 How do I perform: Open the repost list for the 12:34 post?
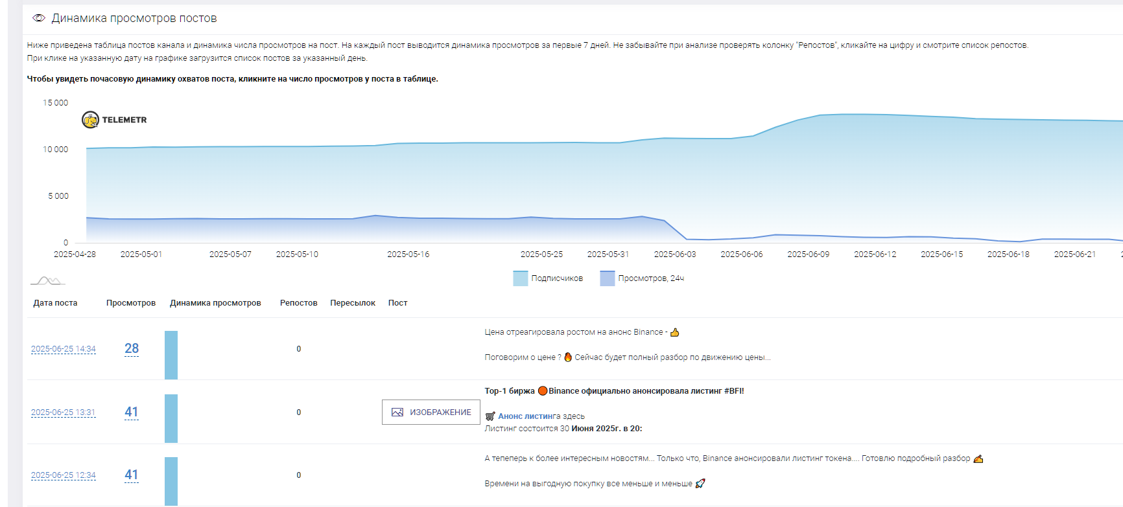point(299,475)
